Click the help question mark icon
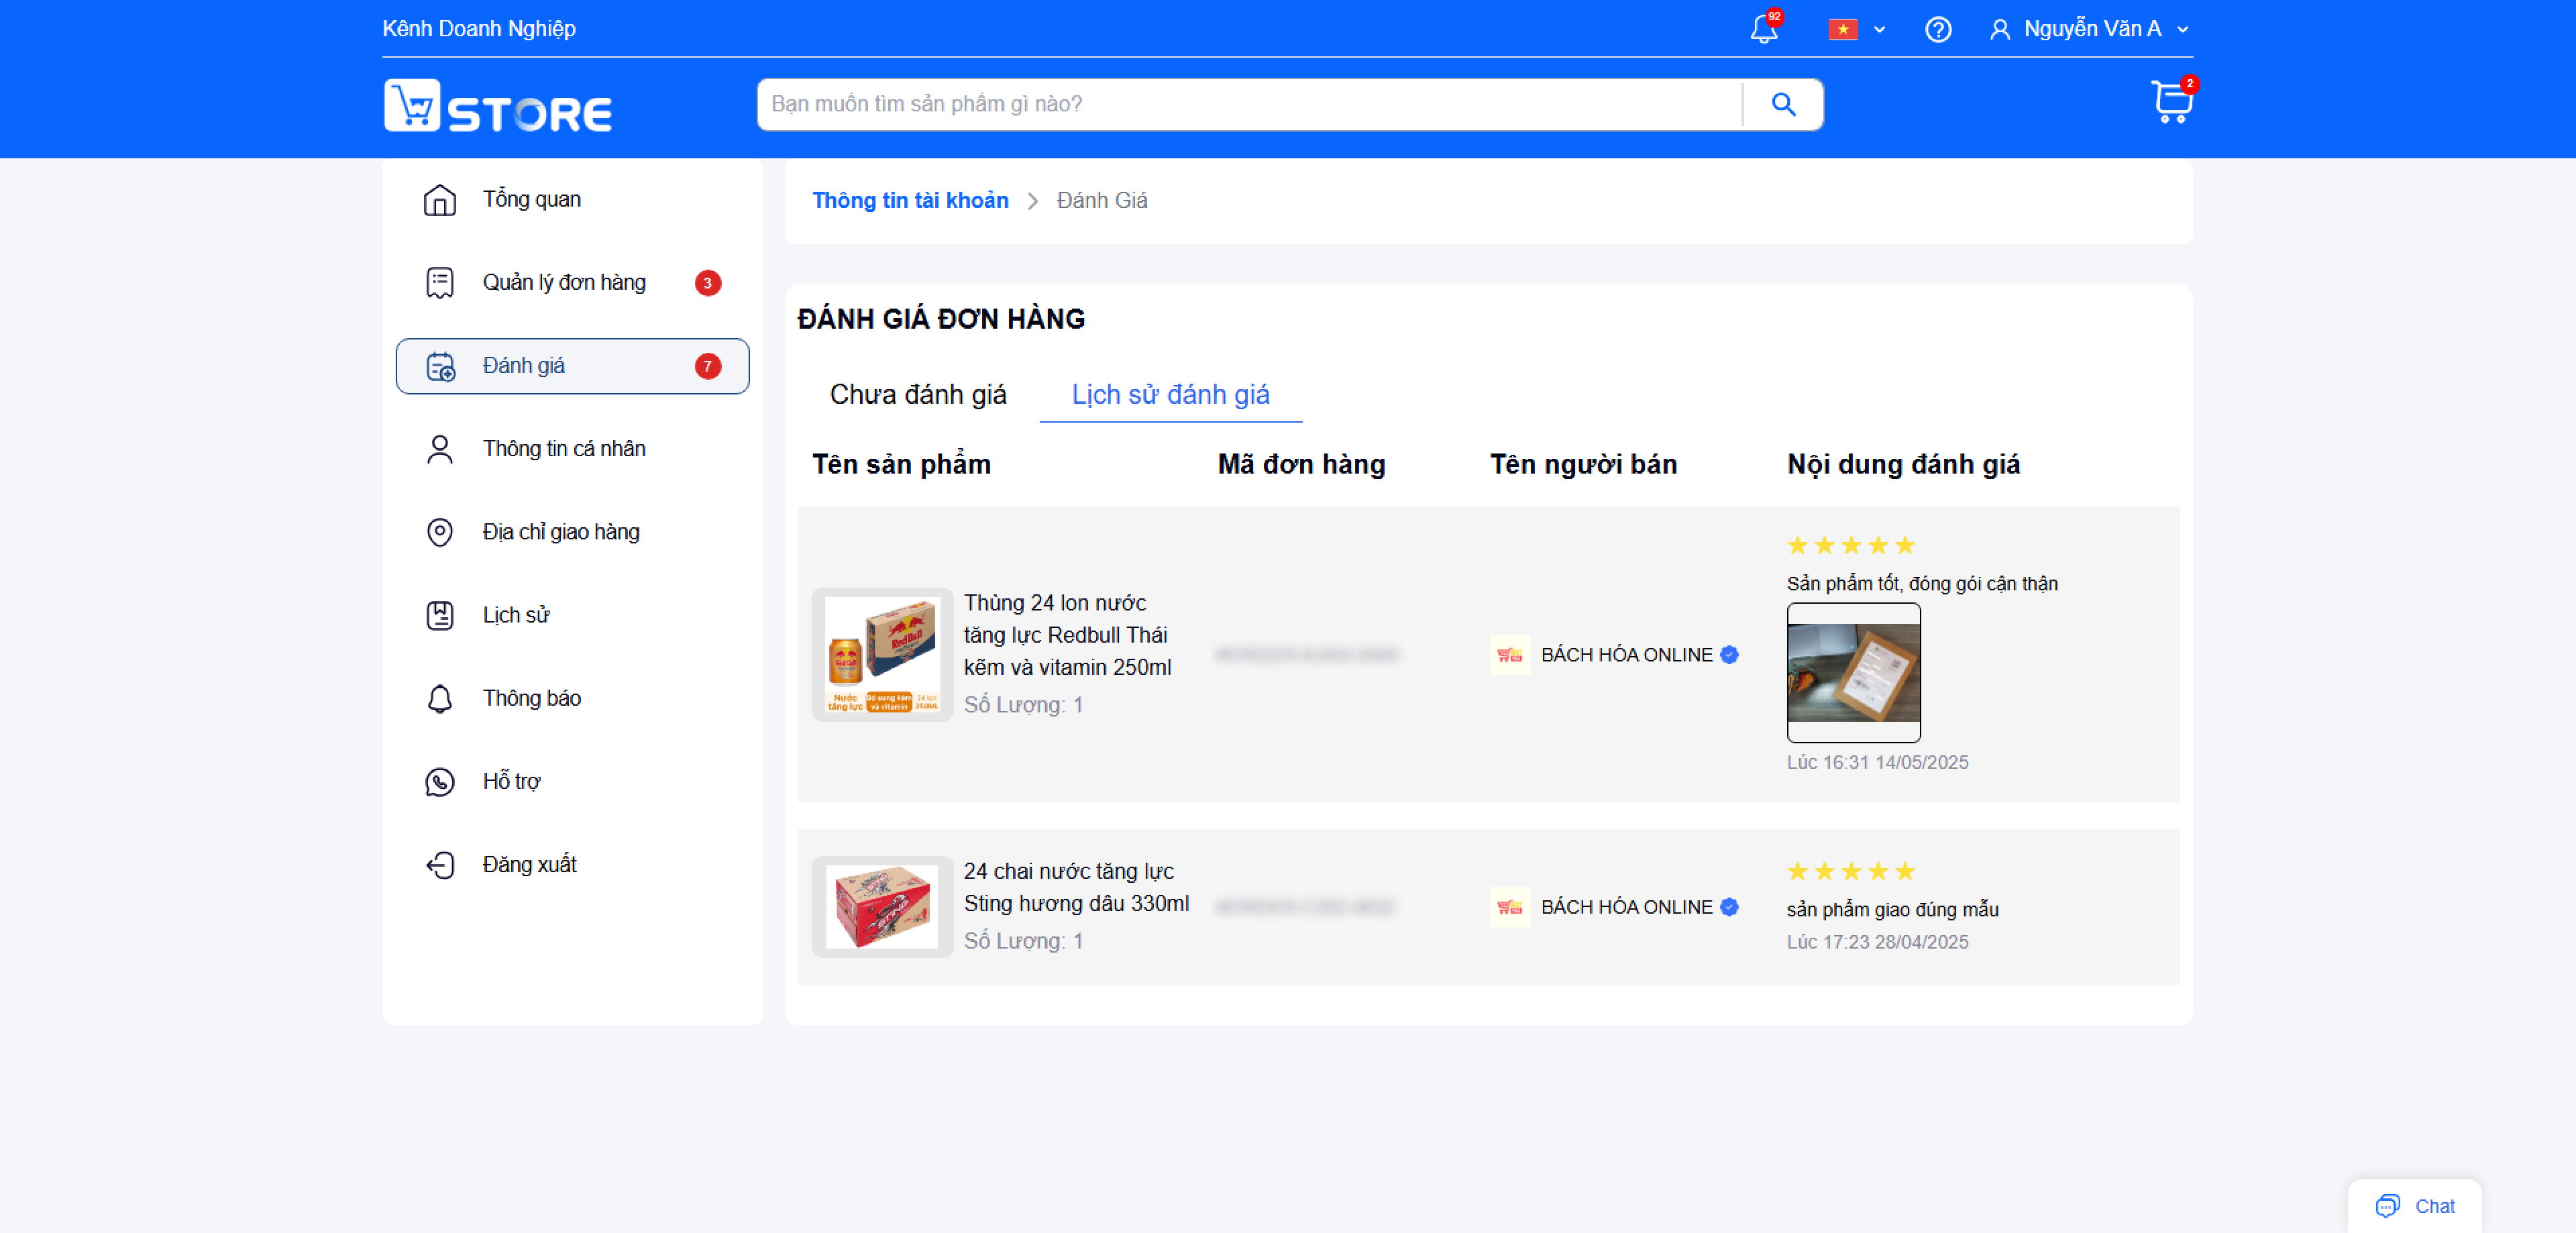2576x1233 pixels. [1938, 29]
